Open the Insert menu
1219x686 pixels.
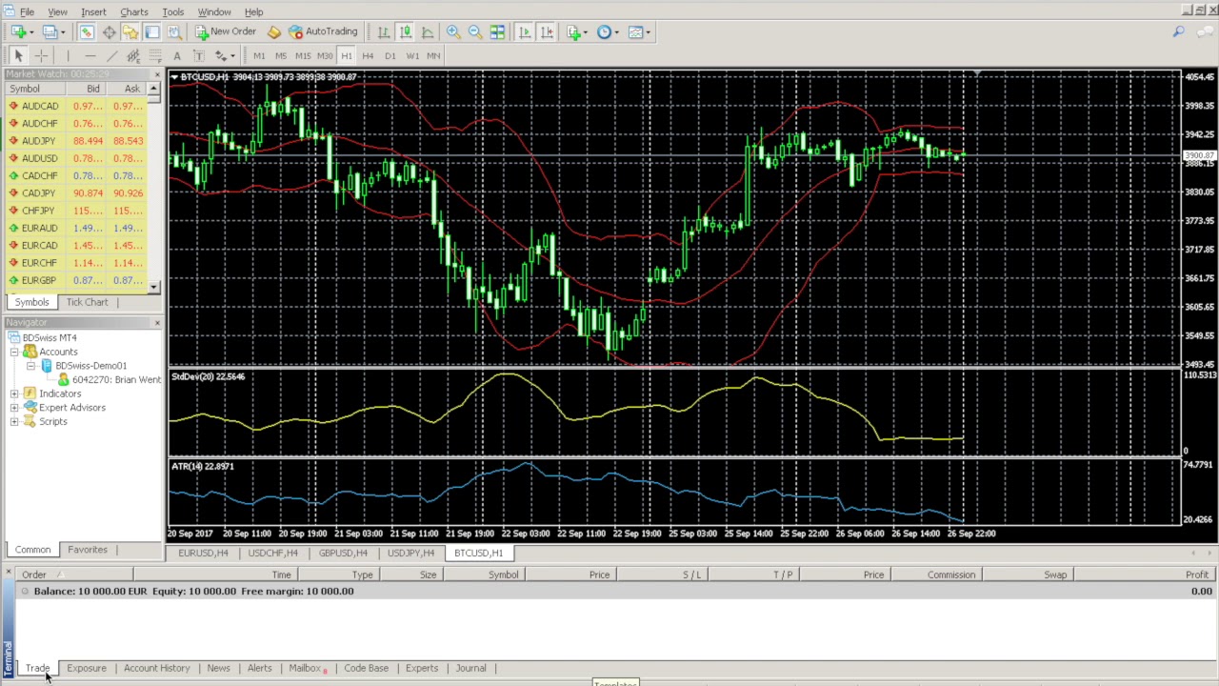point(93,11)
